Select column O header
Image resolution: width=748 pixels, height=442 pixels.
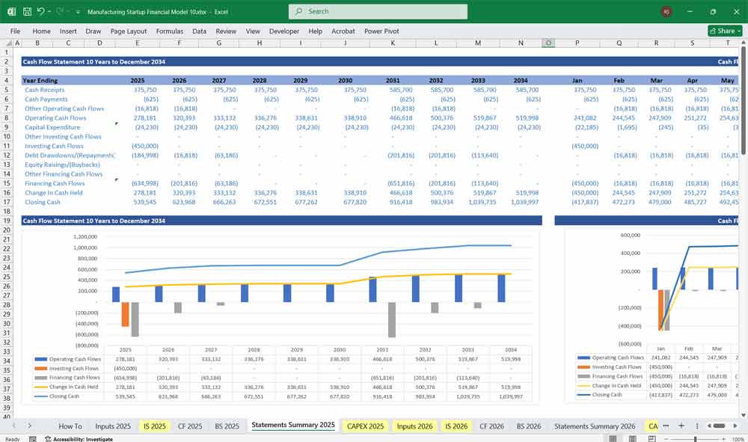click(548, 43)
